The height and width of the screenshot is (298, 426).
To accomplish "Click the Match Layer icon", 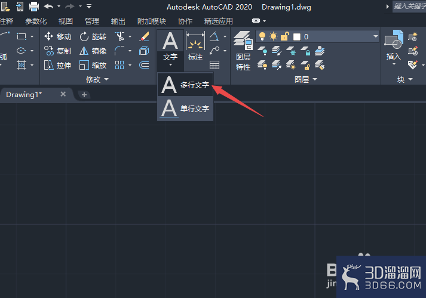I will [320, 65].
